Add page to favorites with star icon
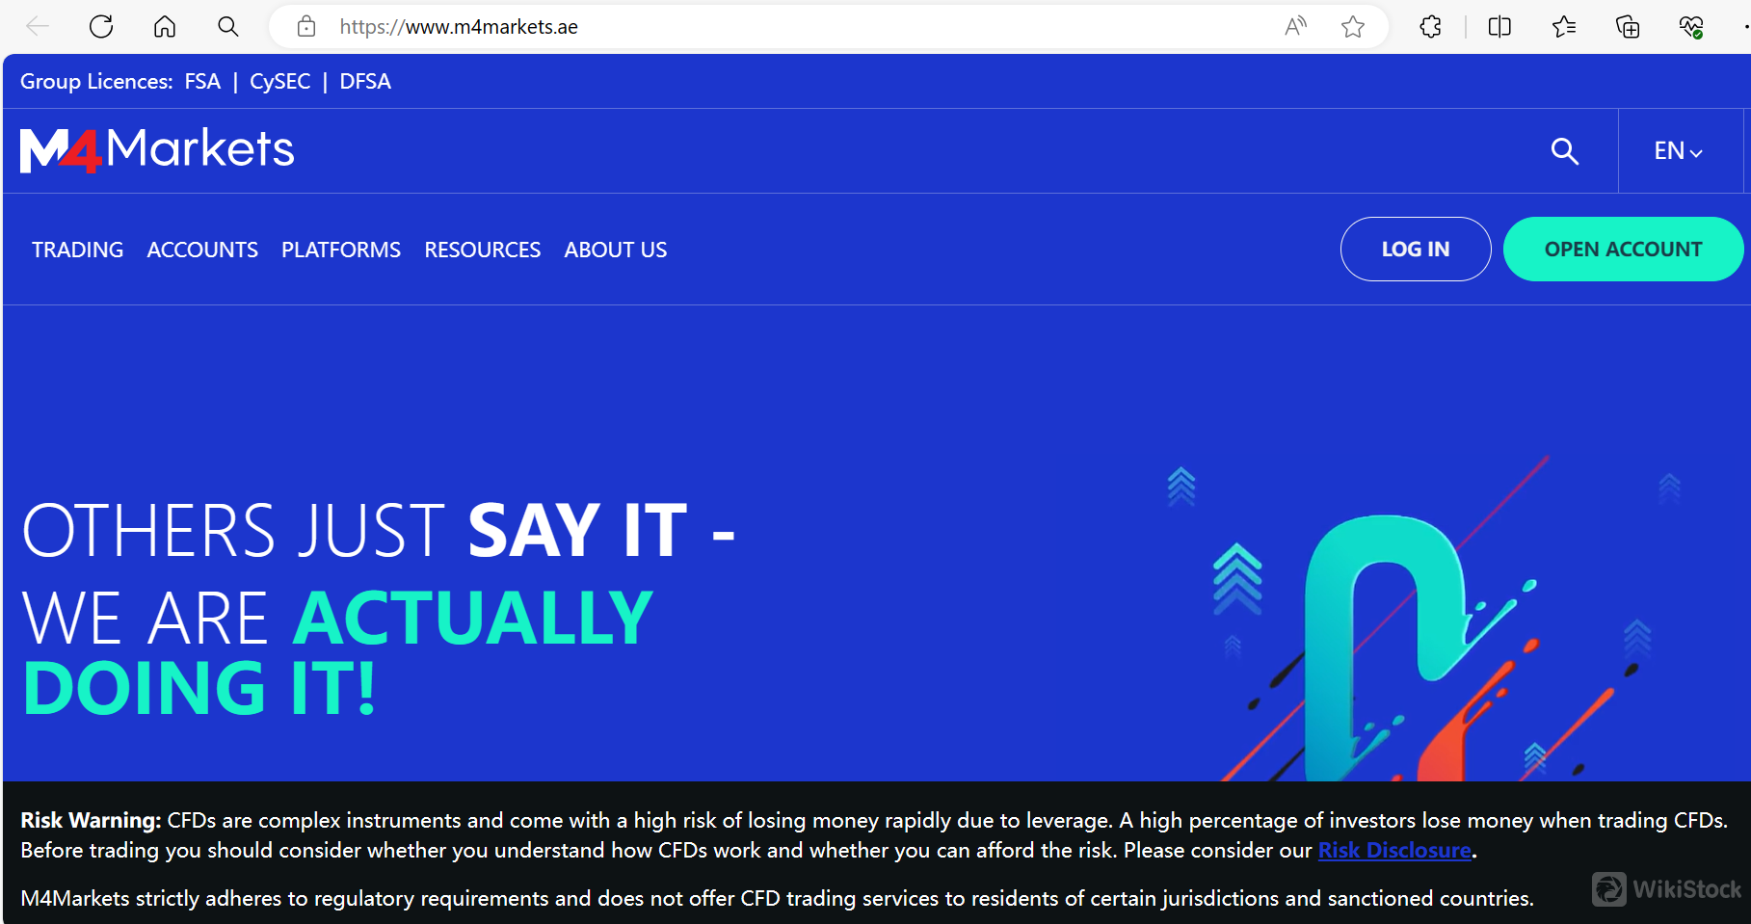This screenshot has height=924, width=1751. 1353,27
